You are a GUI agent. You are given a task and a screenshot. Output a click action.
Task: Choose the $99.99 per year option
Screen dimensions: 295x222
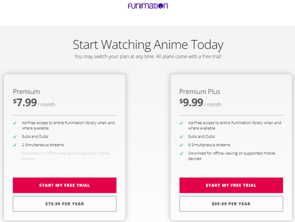[231, 204]
